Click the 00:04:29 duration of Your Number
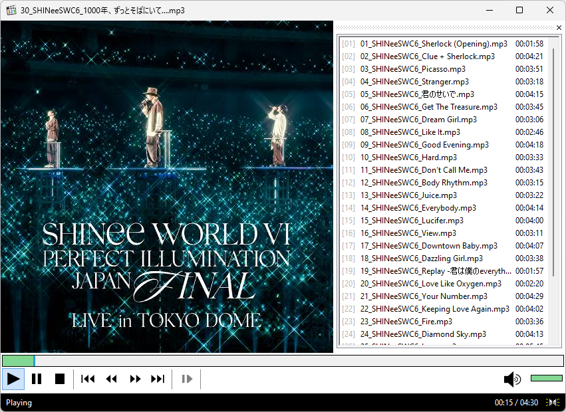This screenshot has height=412, width=566. pos(529,296)
